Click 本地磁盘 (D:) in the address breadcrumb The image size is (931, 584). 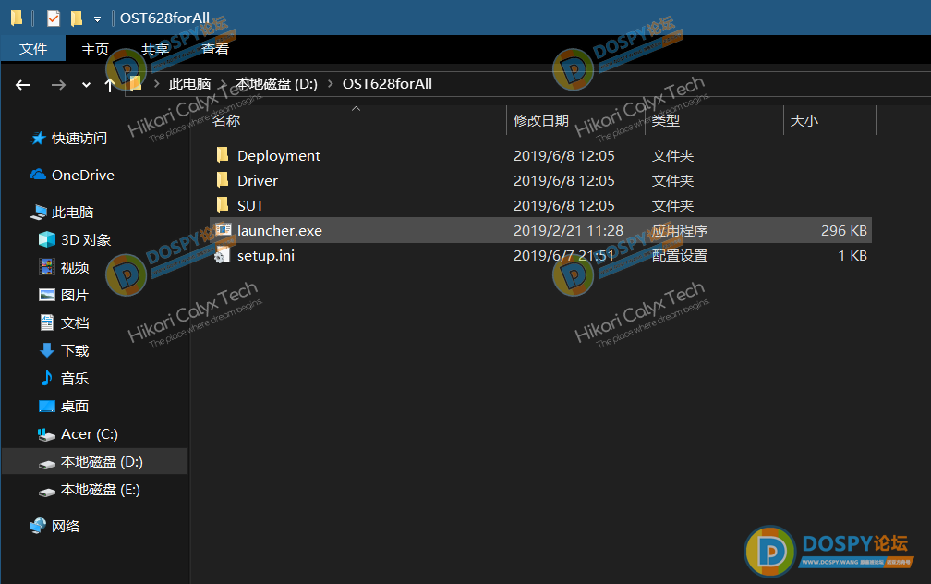(x=276, y=84)
